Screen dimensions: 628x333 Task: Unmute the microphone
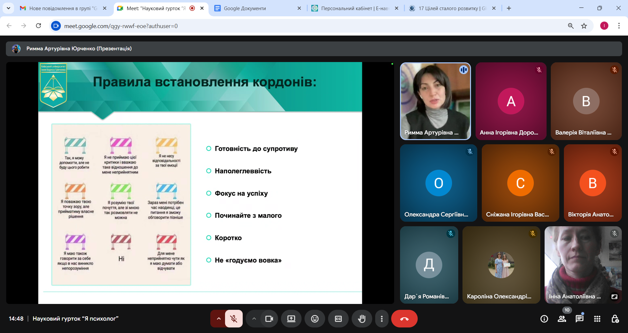coord(233,319)
